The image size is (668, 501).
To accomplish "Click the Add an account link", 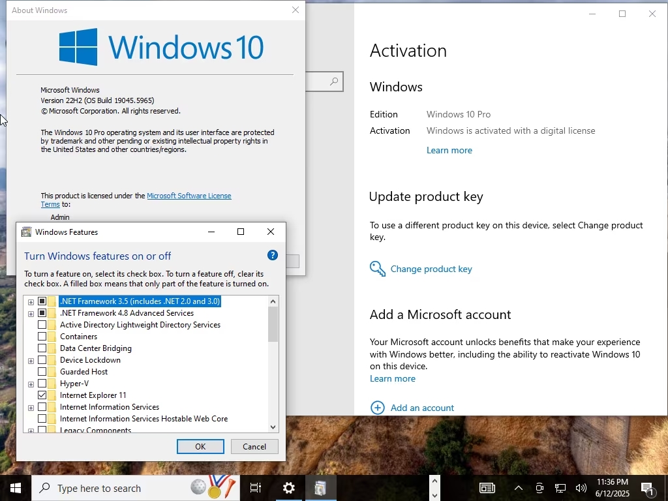I will pyautogui.click(x=422, y=408).
